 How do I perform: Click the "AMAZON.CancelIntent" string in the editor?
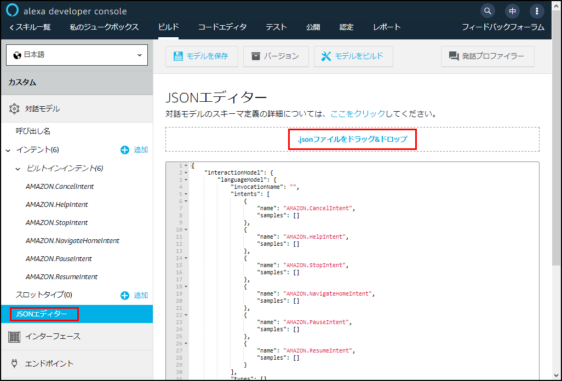318,209
